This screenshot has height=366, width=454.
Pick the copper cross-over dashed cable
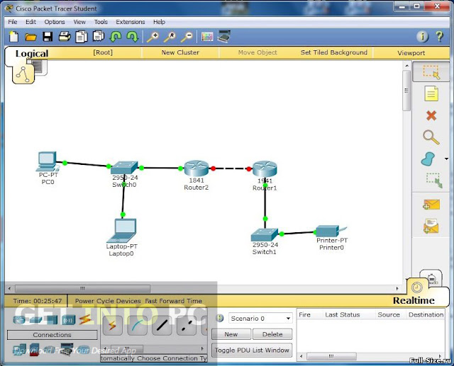coord(186,326)
